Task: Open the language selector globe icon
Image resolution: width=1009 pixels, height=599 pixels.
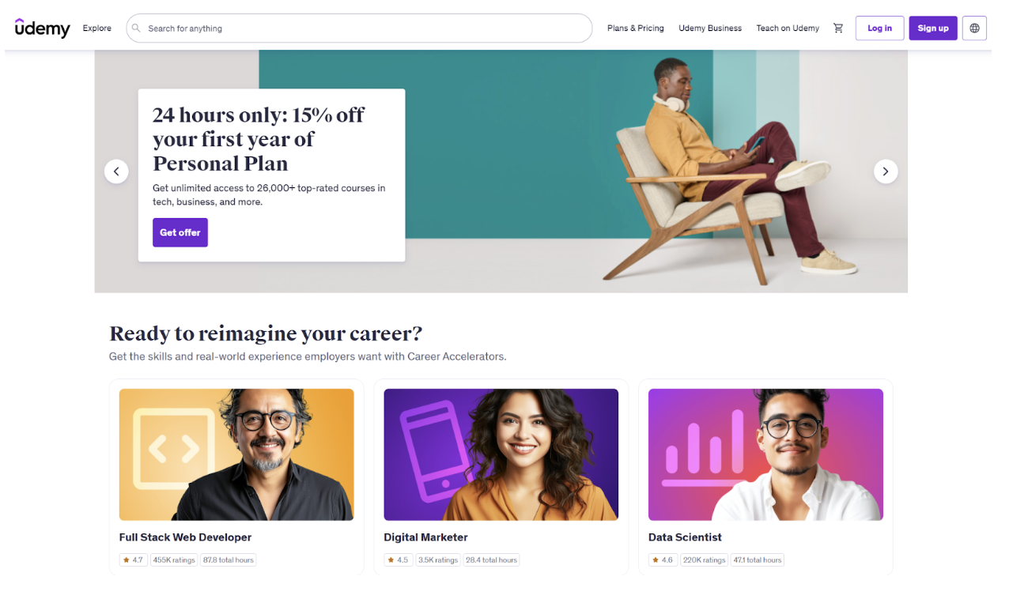Action: point(974,28)
